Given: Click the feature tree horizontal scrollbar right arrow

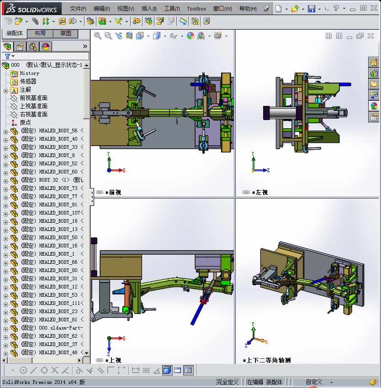Looking at the screenshot, I should point(79,360).
